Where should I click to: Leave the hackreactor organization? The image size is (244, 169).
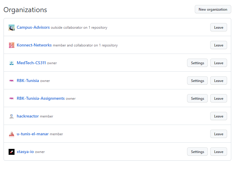(x=219, y=116)
